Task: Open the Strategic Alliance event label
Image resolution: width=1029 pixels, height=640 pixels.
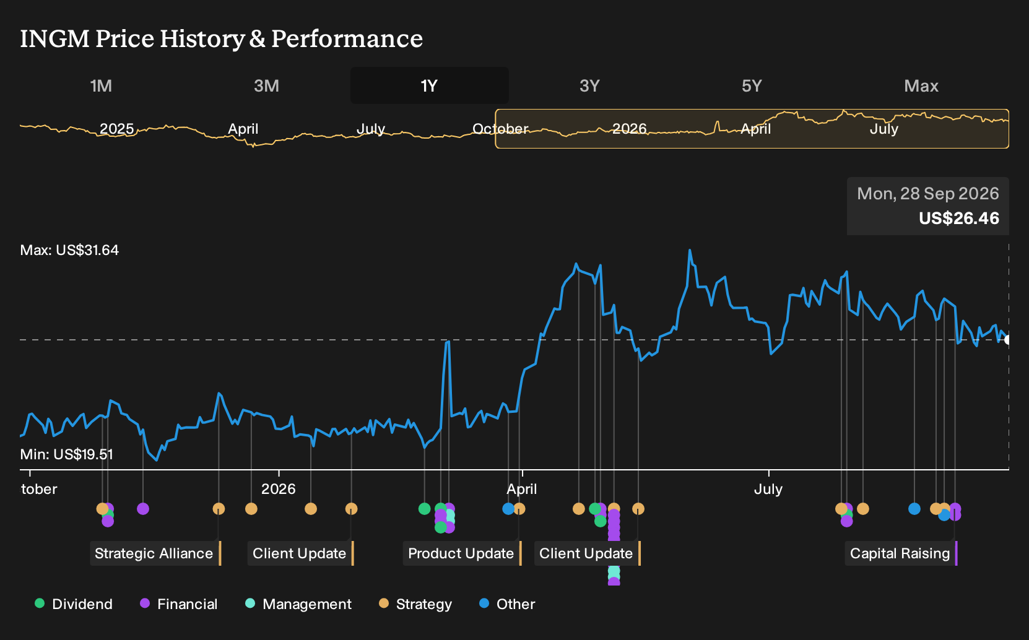Action: pyautogui.click(x=155, y=553)
